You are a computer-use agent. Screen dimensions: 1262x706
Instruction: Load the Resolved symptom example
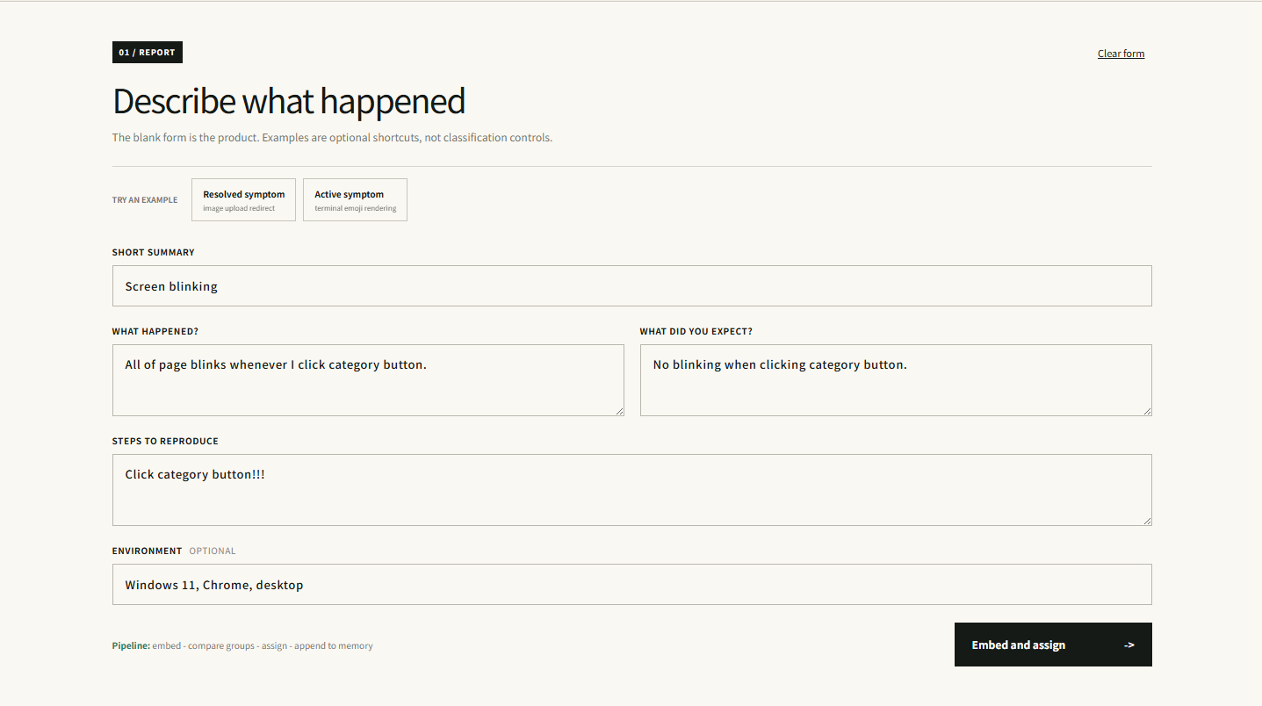pos(243,199)
